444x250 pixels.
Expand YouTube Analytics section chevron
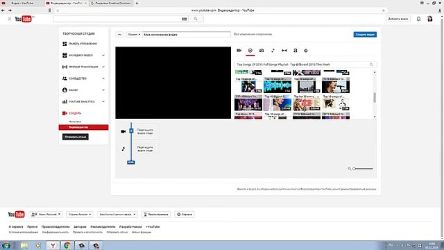[103, 101]
